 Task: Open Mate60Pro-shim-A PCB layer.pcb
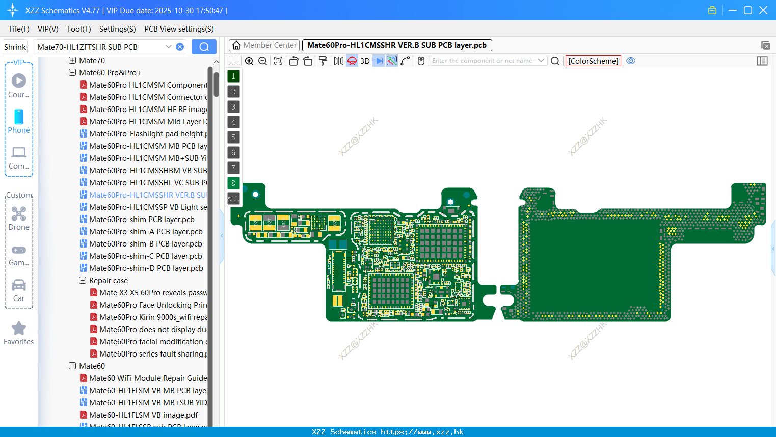point(141,231)
